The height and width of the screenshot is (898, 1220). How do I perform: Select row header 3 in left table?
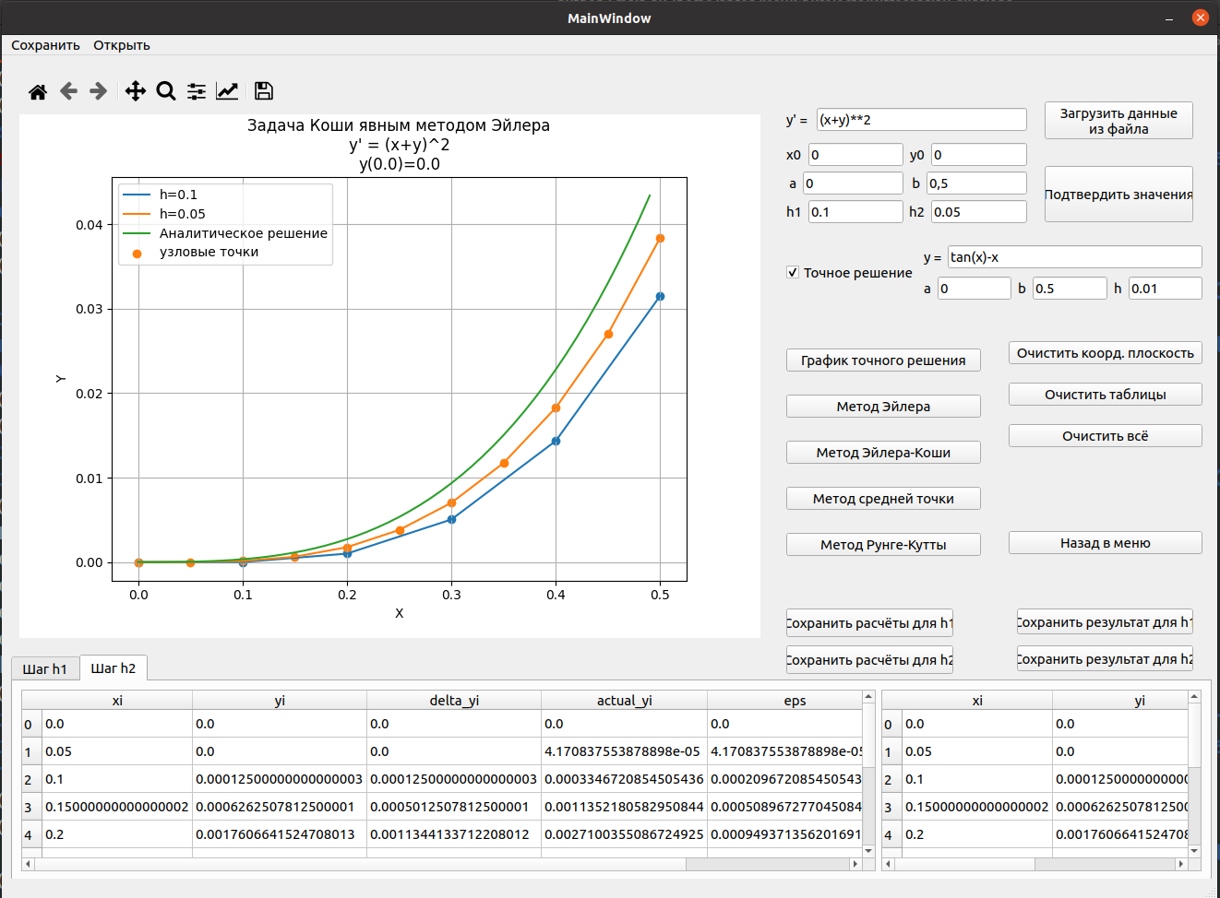point(31,807)
